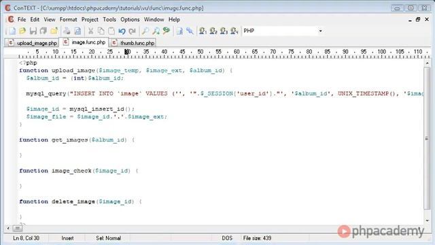Click the '$album_id = (int)$album_id;' line
435x245 pixels.
coord(75,78)
